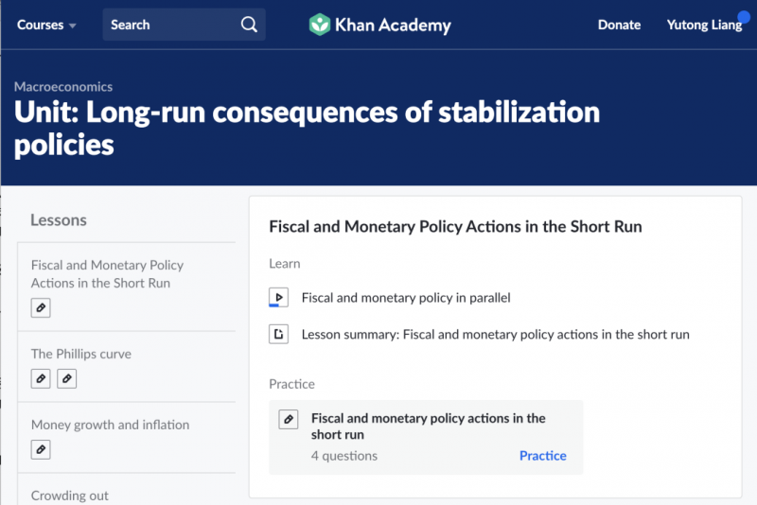Open the Donate link
This screenshot has width=757, height=505.
click(619, 25)
